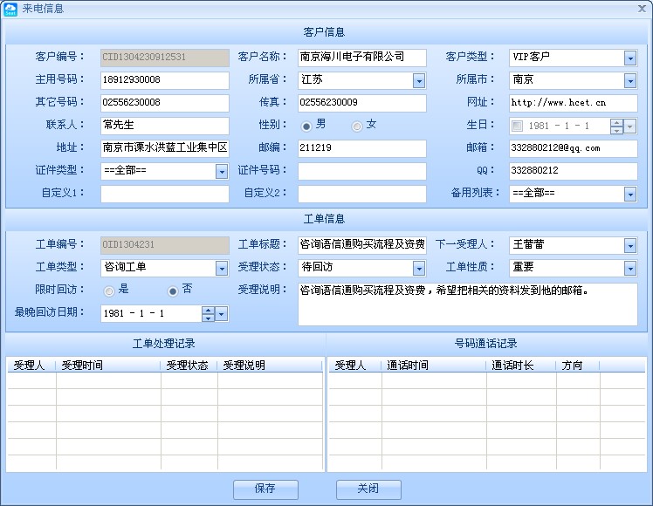Viewport: 653px width, 506px height.
Task: Enable the 生日 date checkbox
Action: tap(518, 126)
